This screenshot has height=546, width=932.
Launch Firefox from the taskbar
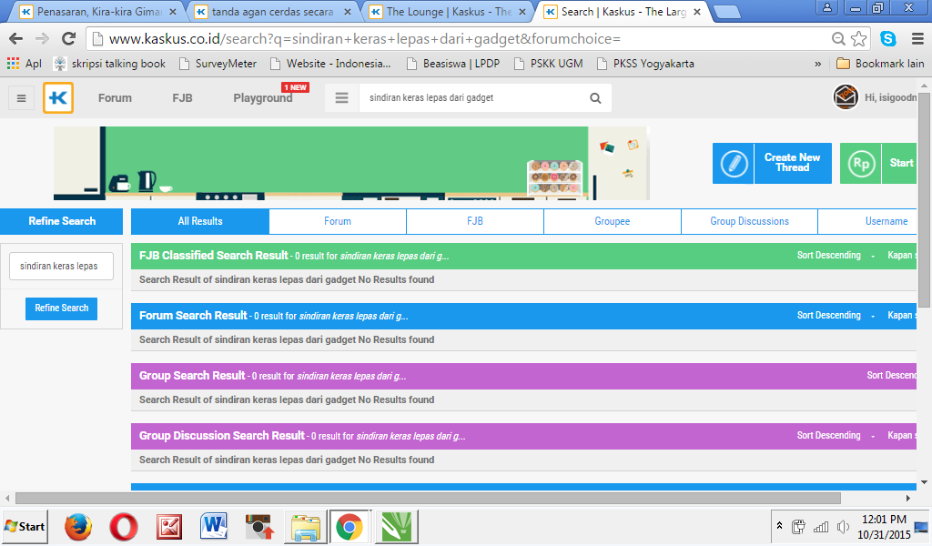click(x=78, y=526)
